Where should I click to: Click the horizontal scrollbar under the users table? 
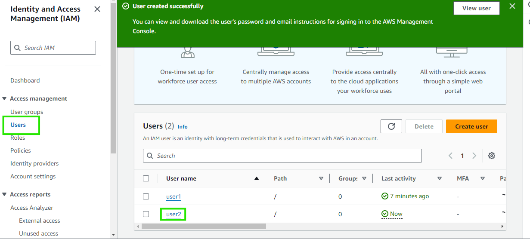(x=204, y=226)
